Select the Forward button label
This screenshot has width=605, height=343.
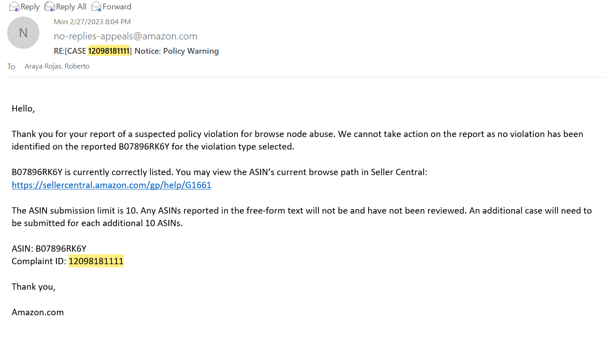tap(117, 7)
